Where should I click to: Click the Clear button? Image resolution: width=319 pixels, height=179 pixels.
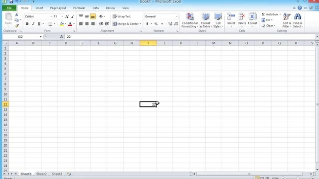[268, 26]
